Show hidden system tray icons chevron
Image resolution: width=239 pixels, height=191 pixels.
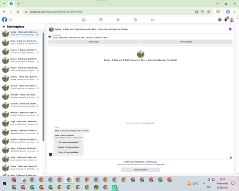point(204,183)
